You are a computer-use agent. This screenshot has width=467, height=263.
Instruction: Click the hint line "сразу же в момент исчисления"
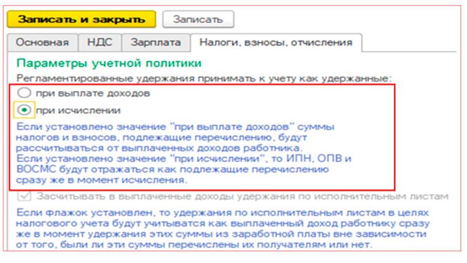pyautogui.click(x=101, y=181)
